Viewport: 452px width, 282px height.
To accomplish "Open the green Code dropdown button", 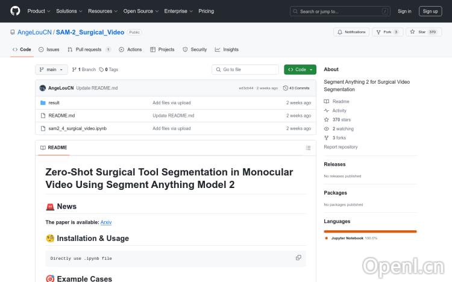I will point(300,69).
